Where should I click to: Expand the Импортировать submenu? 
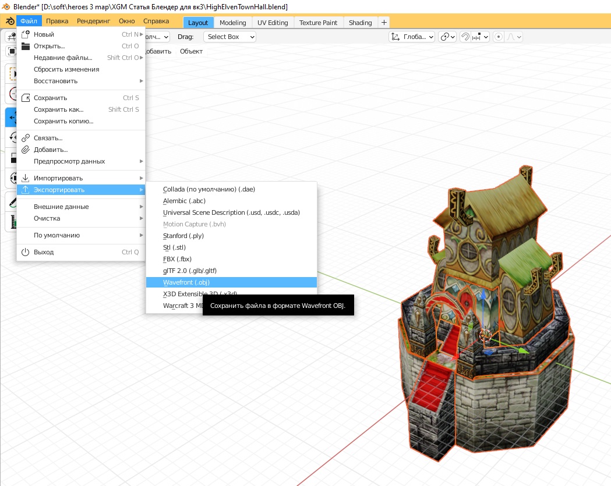pyautogui.click(x=81, y=178)
